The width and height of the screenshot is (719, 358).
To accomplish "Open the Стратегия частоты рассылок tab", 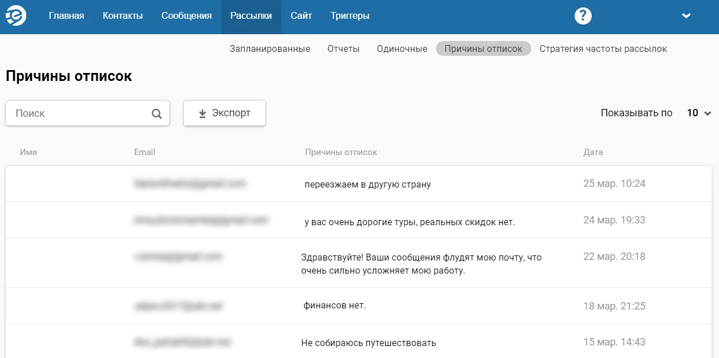I will coord(603,48).
